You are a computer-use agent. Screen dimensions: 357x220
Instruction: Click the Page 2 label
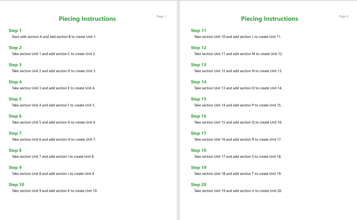click(x=343, y=16)
